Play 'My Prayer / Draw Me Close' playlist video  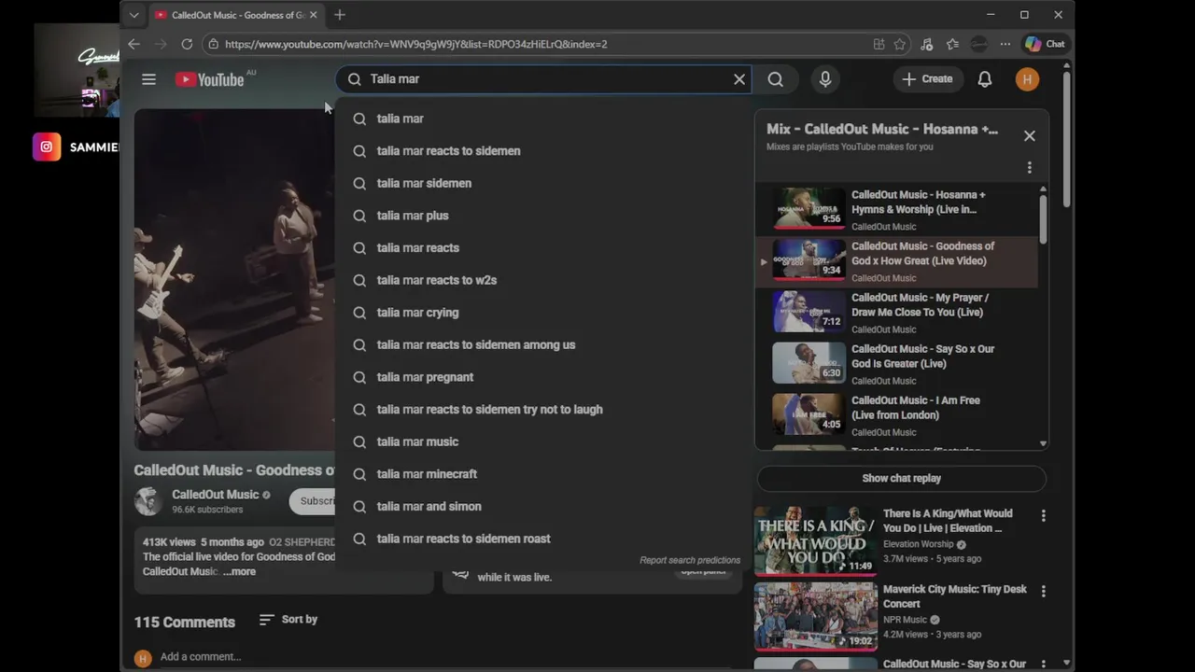pyautogui.click(x=896, y=313)
